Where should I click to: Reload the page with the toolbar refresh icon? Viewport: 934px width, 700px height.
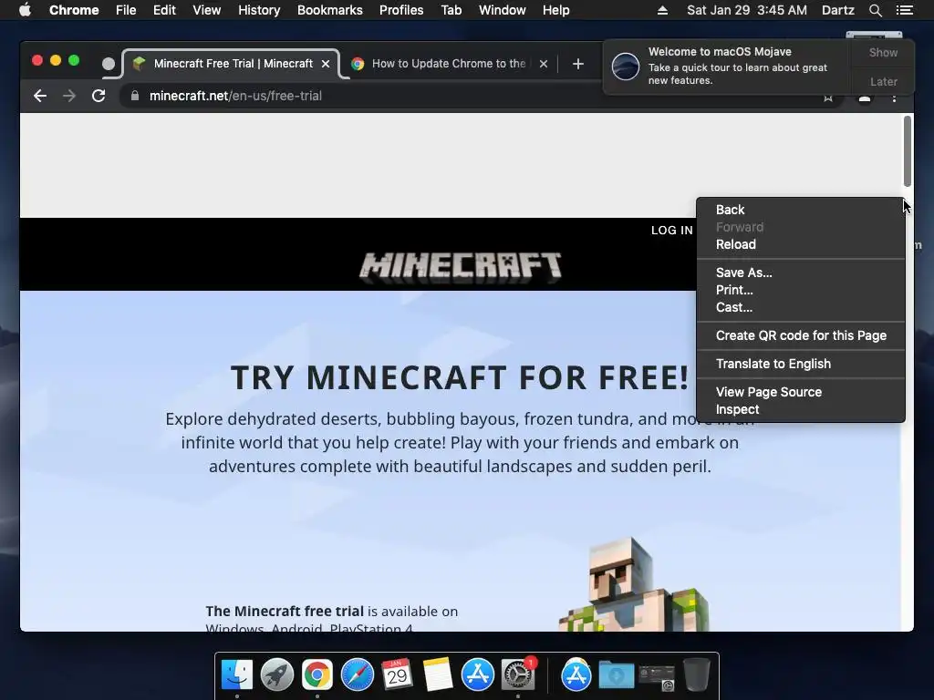point(99,96)
